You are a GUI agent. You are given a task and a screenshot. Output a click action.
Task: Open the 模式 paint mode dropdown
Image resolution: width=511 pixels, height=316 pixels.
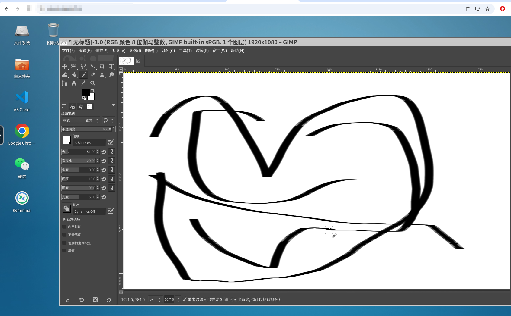click(x=81, y=120)
